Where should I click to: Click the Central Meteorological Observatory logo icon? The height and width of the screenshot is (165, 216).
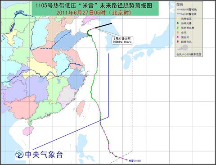click(20, 154)
